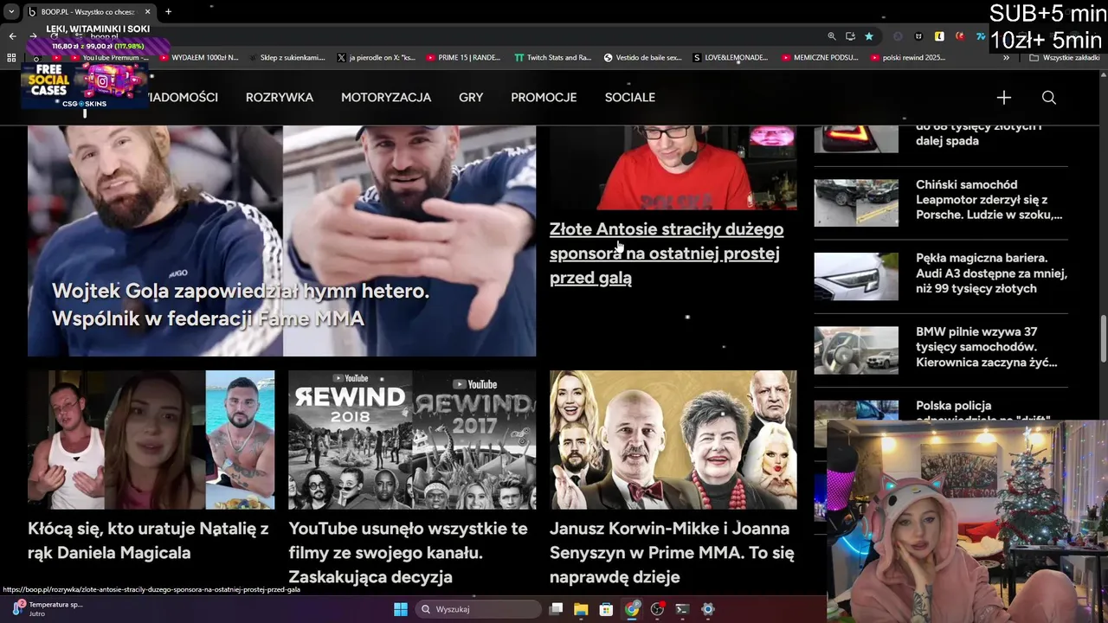Click the Free Social Cases CSGO-Skins banner

85,85
